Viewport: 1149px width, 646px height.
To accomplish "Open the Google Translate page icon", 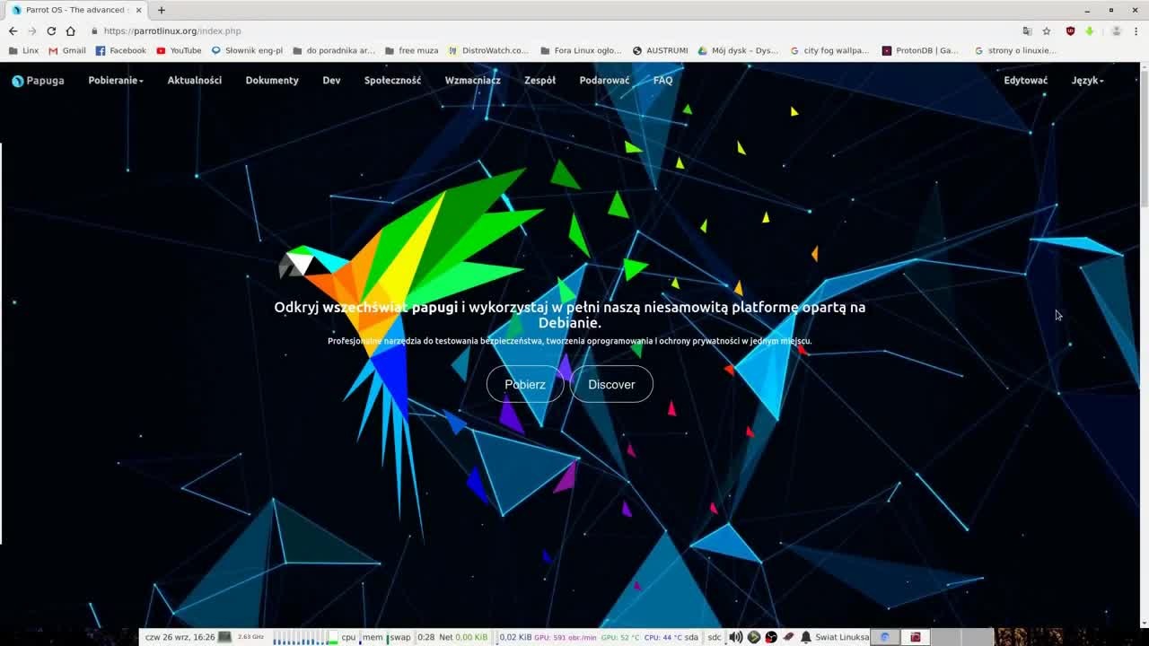I will 1027,31.
